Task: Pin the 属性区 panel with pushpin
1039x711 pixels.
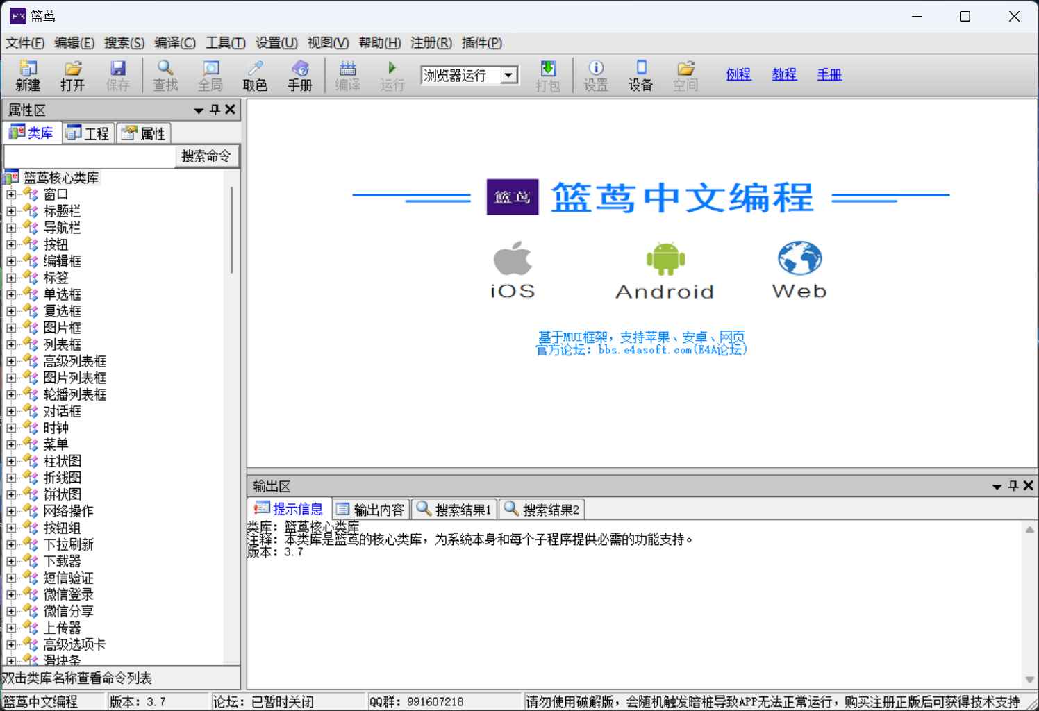Action: 215,110
